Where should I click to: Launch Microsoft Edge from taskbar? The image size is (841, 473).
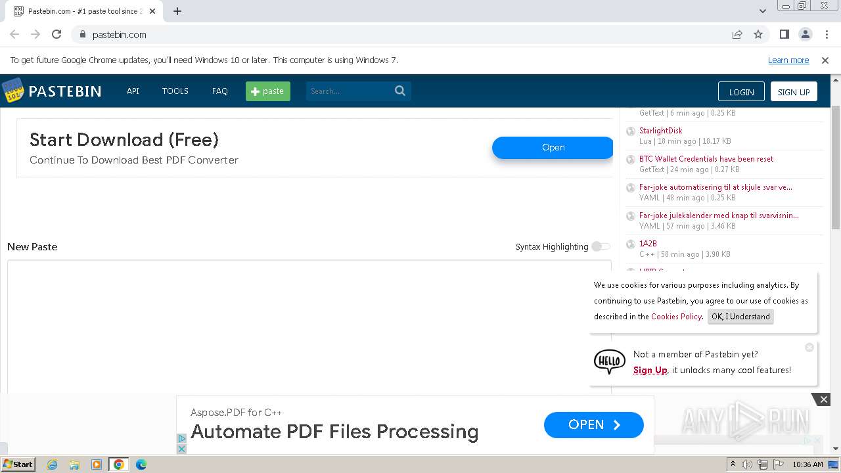point(141,464)
